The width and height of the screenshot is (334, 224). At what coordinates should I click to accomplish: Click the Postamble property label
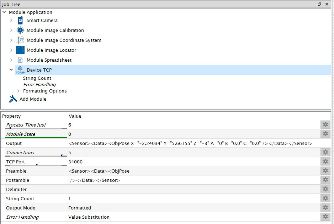[x=17, y=180]
